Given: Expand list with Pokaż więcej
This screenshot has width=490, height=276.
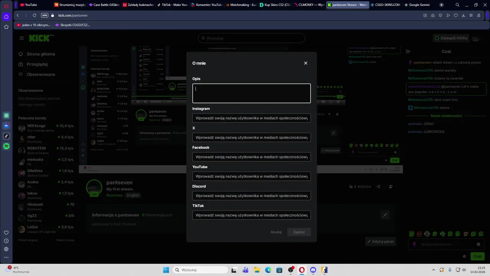Looking at the screenshot, I should (28, 240).
